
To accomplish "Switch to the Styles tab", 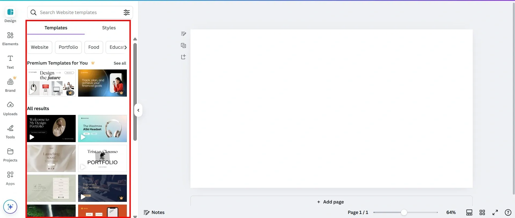I will (109, 28).
